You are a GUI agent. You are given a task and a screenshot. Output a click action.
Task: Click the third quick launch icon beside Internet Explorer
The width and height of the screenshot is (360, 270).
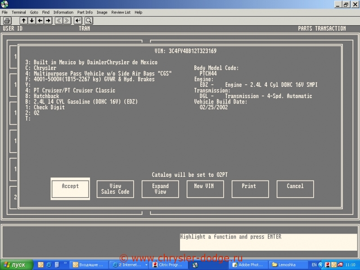tap(57, 265)
